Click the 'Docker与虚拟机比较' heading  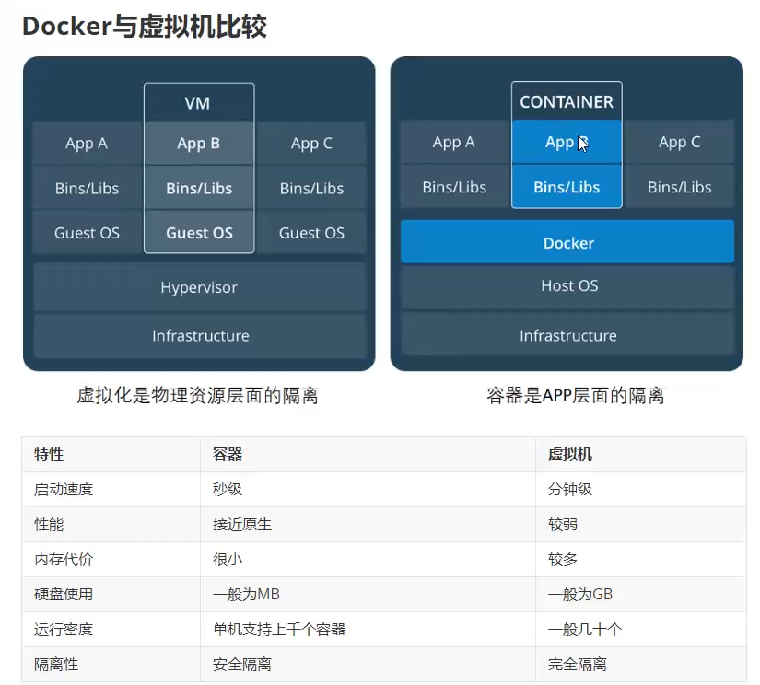tap(145, 26)
